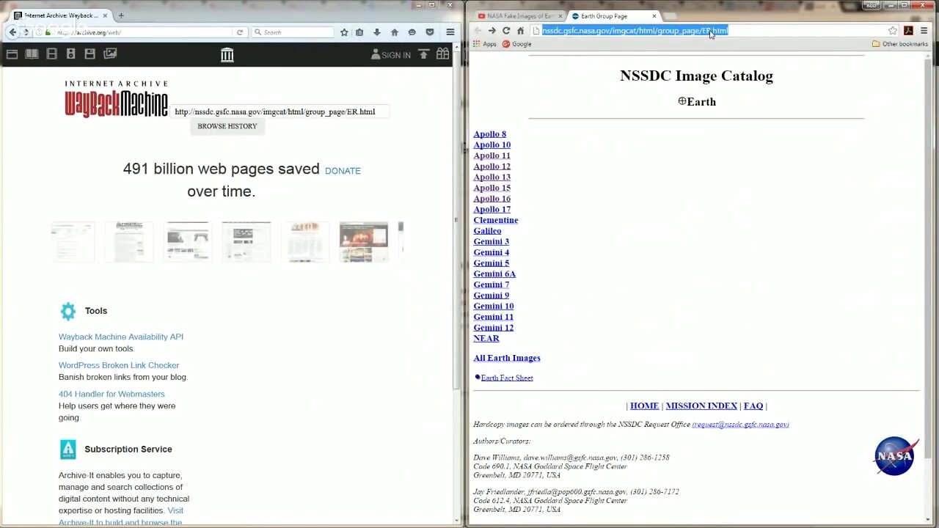Click the Chrome forward arrow

pos(492,31)
